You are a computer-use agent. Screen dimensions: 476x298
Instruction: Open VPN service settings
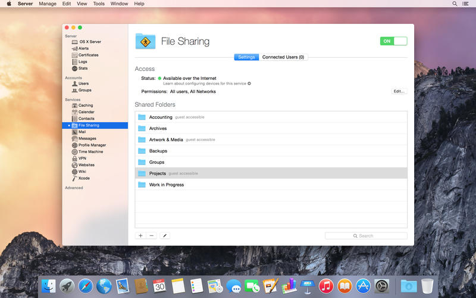(x=82, y=159)
